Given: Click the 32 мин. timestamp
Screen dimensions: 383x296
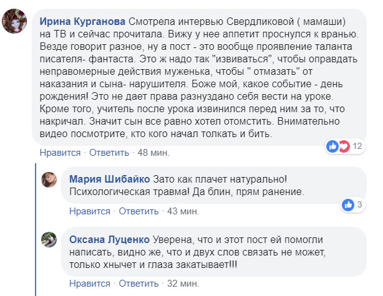Looking at the screenshot, I should click(184, 284).
